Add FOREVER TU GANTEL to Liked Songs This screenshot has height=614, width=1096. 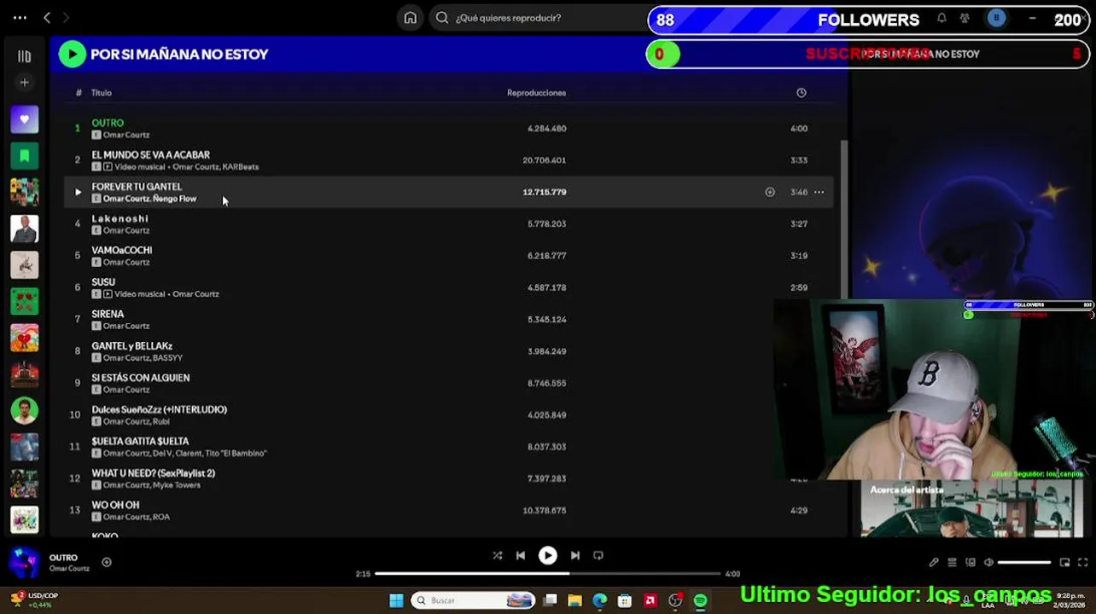click(770, 192)
